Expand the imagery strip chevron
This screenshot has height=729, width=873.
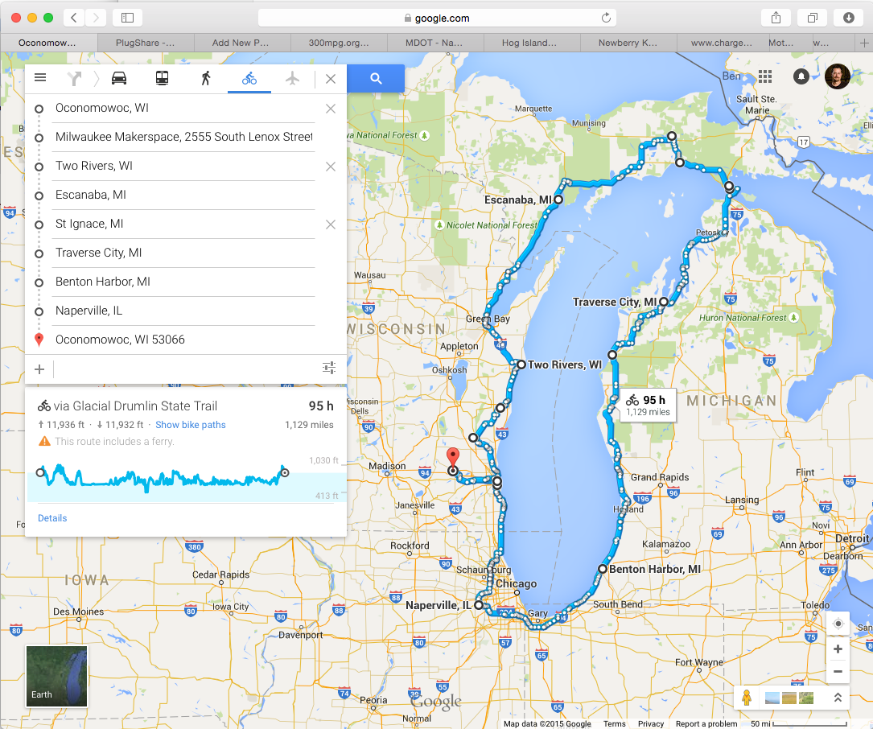(838, 698)
